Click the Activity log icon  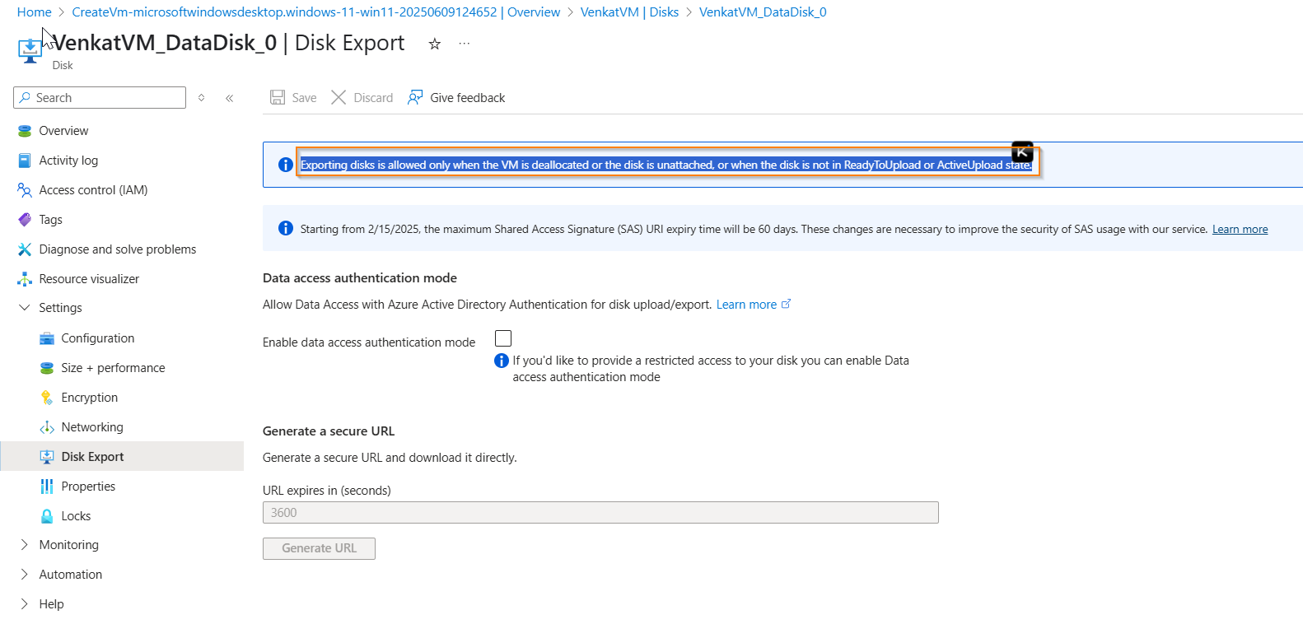click(x=25, y=161)
